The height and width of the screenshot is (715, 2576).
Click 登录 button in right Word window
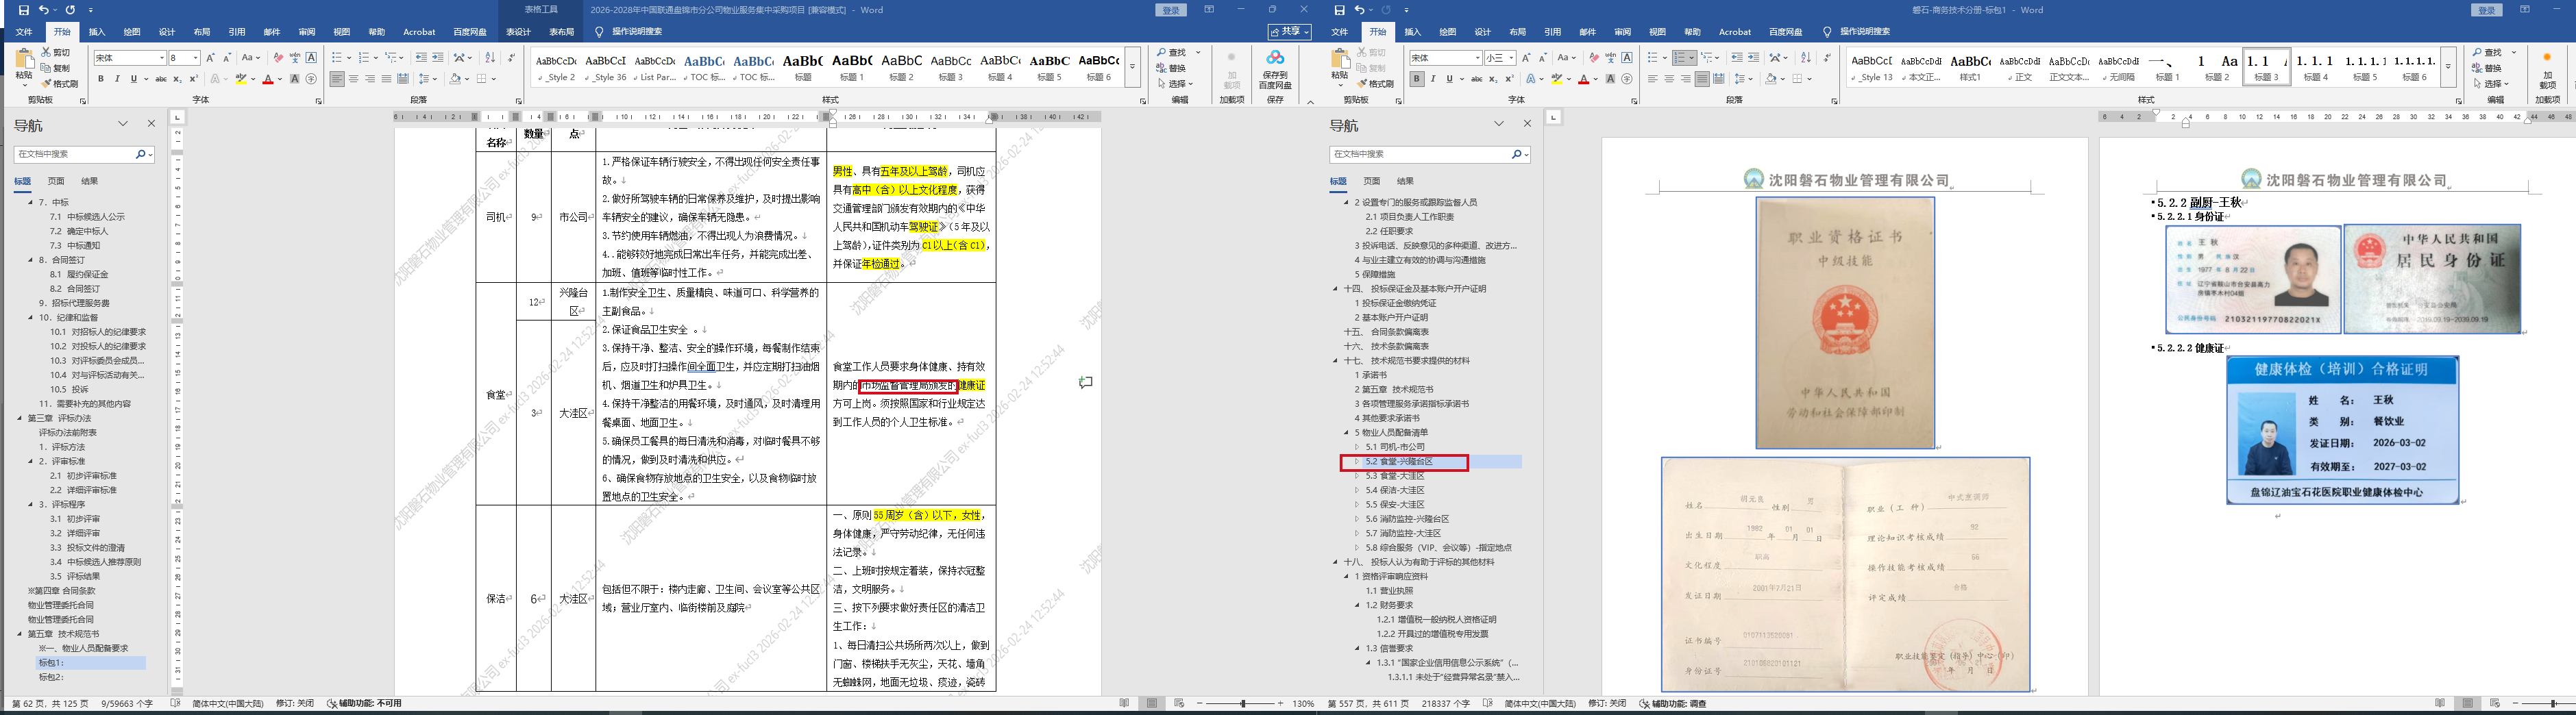point(2487,10)
